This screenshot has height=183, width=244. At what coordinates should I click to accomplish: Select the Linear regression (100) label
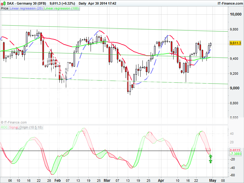[62, 9]
